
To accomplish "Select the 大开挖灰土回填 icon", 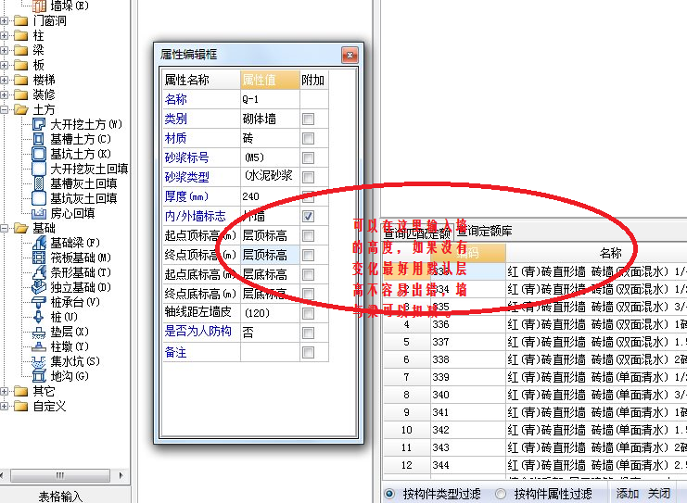I will (39, 169).
